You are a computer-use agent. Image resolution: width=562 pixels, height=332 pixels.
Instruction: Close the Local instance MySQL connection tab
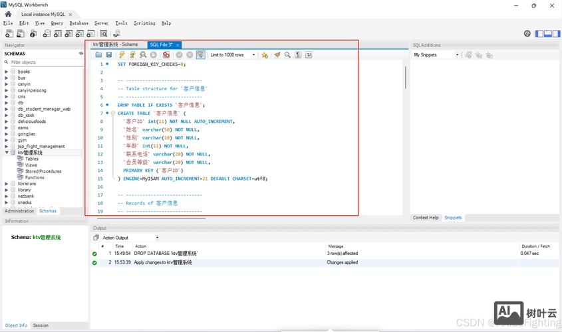pos(70,15)
